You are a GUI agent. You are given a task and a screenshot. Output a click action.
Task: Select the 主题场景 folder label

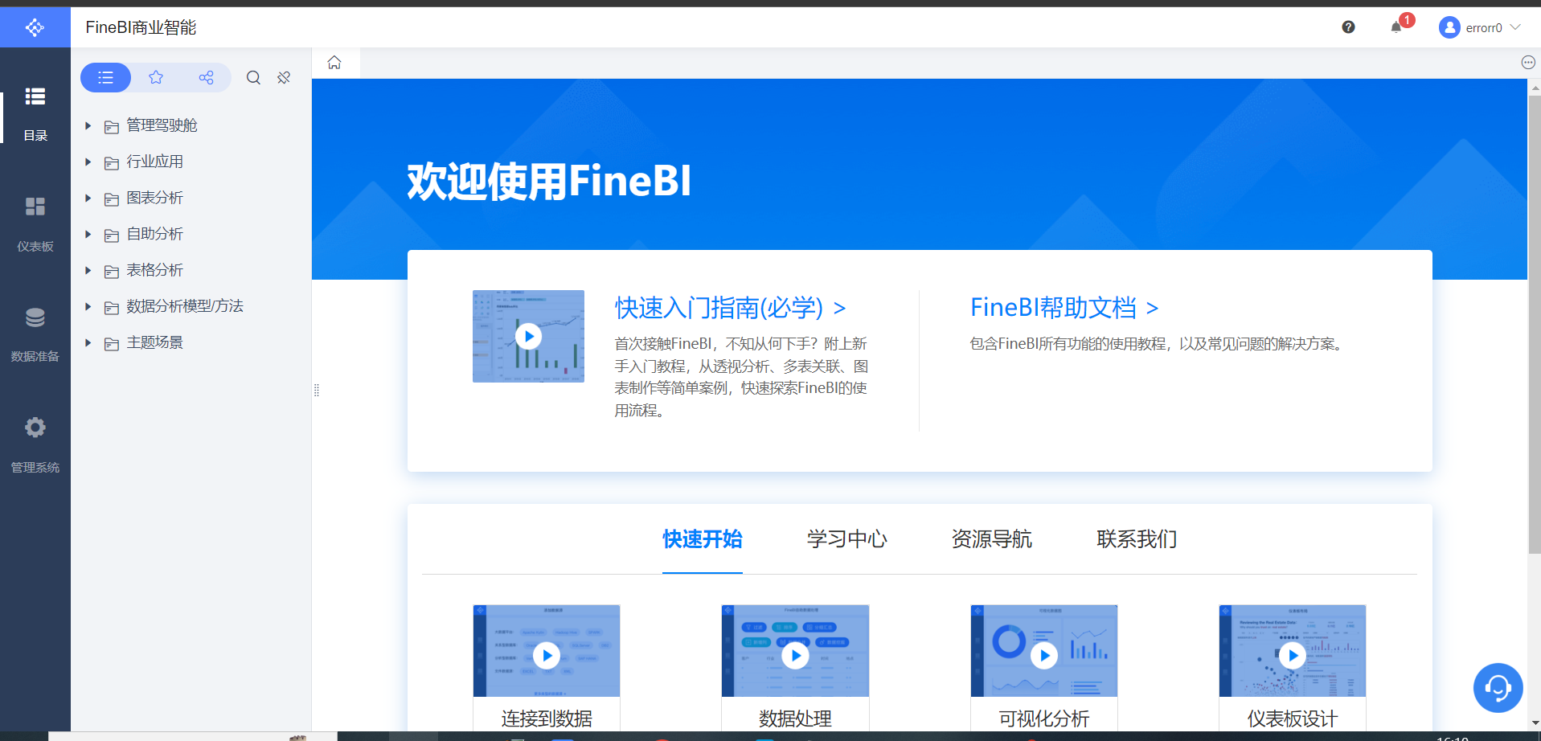[x=155, y=342]
